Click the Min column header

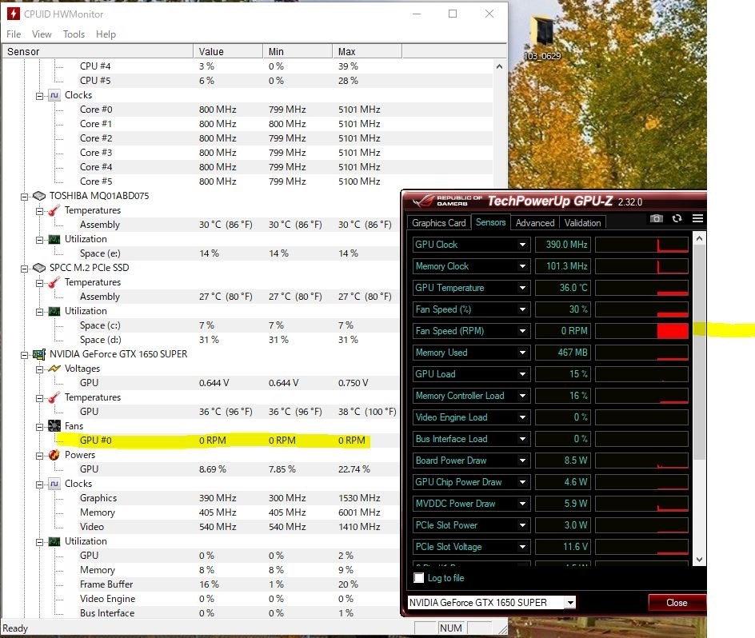tap(298, 51)
